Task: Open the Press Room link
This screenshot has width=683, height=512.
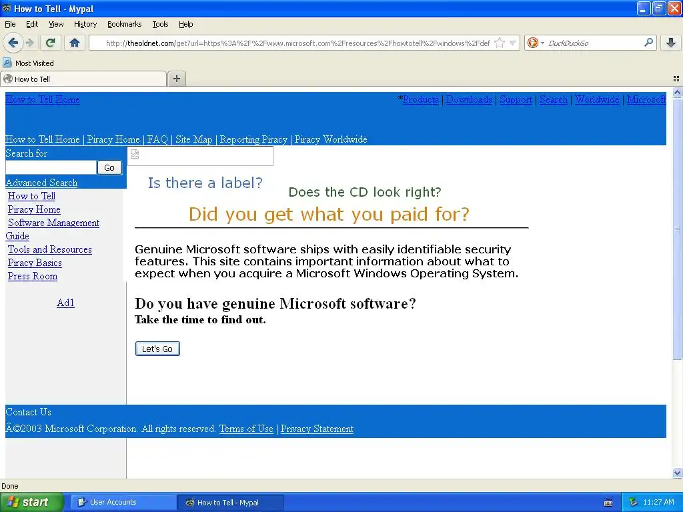Action: [32, 276]
